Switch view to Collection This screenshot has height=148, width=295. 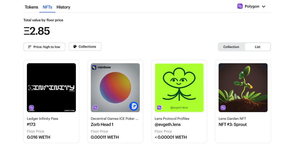coord(231,47)
